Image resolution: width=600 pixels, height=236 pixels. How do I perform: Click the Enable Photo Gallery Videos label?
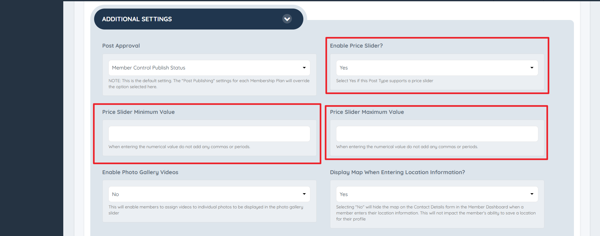coord(140,172)
